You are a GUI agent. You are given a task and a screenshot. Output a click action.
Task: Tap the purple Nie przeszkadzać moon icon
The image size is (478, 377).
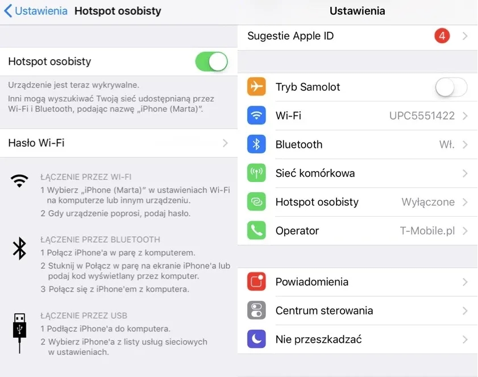click(x=256, y=339)
